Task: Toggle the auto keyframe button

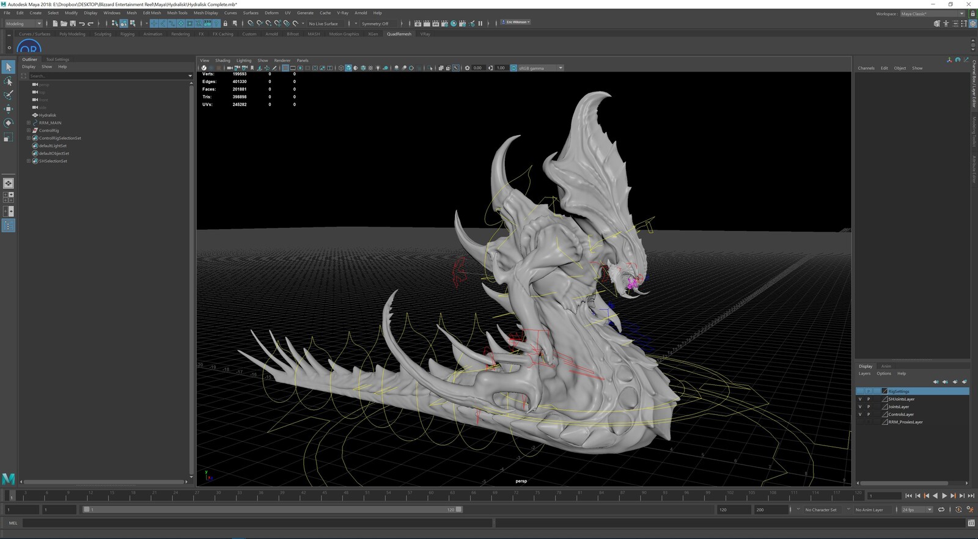Action: [x=958, y=510]
